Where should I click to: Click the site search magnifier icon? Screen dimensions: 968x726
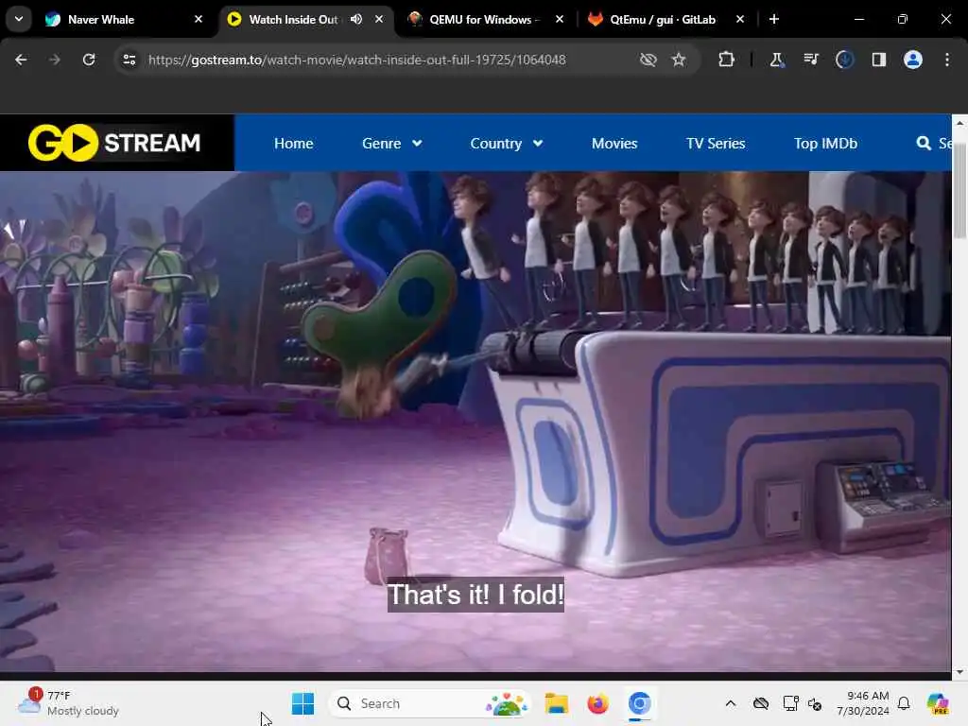click(x=924, y=144)
